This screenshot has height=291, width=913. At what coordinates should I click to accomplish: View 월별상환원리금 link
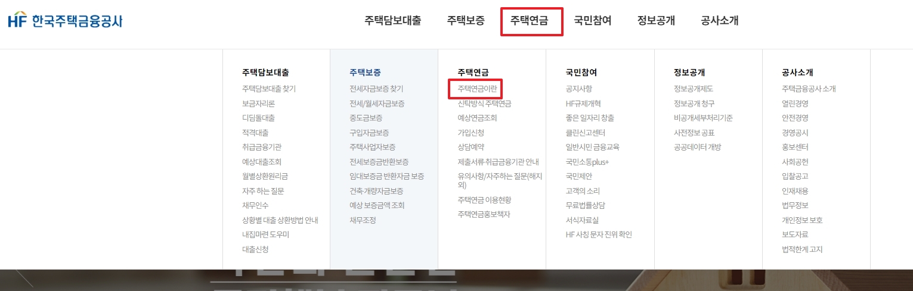pos(265,176)
